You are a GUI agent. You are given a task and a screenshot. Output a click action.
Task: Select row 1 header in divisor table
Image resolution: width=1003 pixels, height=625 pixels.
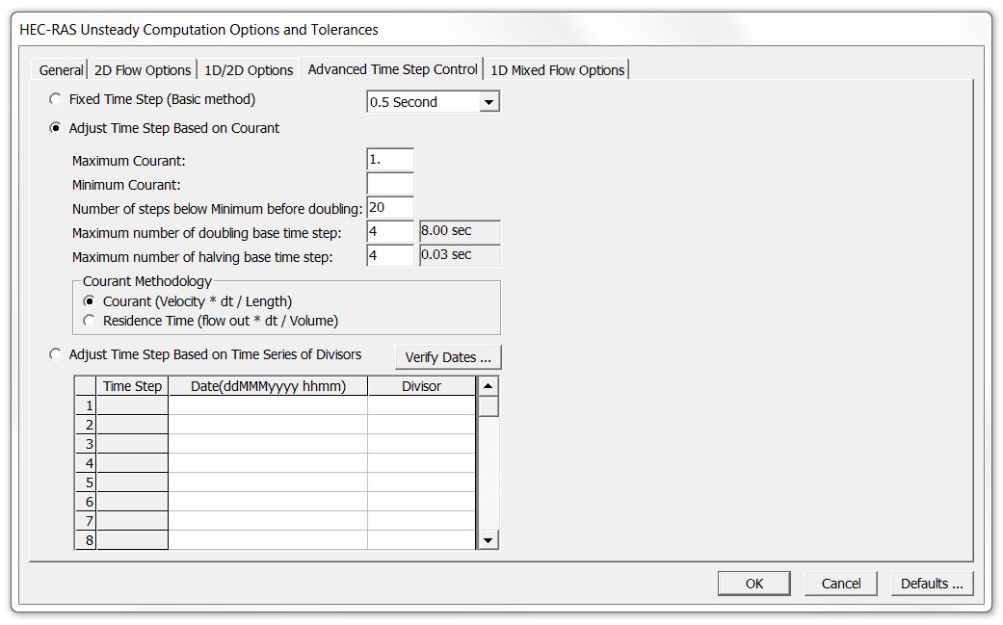pyautogui.click(x=86, y=405)
